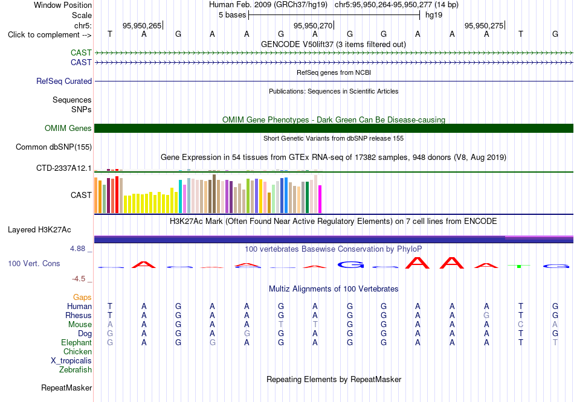This screenshot has width=574, height=402.
Task: Click the magenta bar in GTEx chart
Action: tap(320, 199)
